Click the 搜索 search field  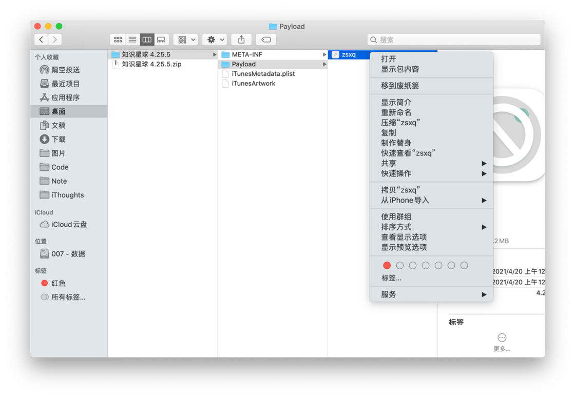[454, 39]
